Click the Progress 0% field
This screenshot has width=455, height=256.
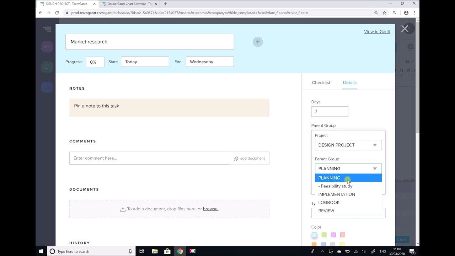(x=95, y=62)
